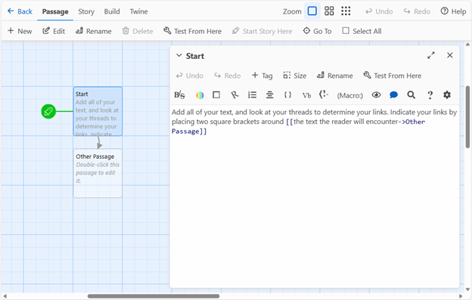Open the Build tab
The width and height of the screenshot is (472, 300).
(x=112, y=11)
